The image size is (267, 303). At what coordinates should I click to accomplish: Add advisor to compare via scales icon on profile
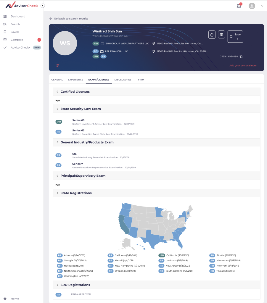click(x=221, y=35)
